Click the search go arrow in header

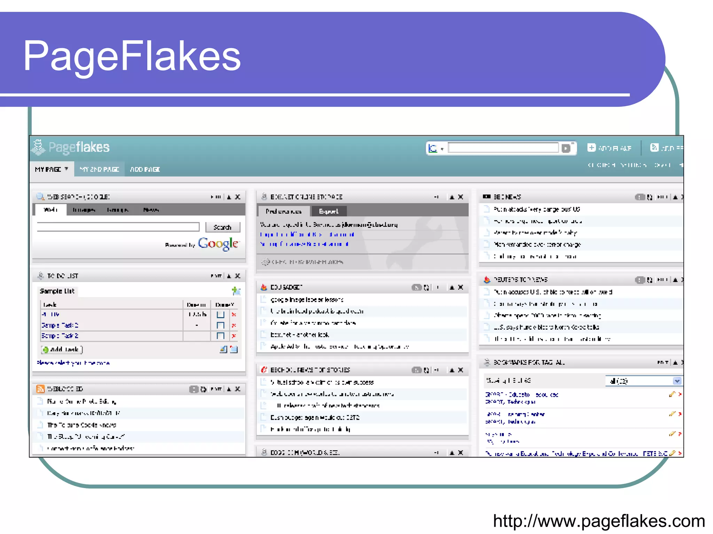pos(566,148)
